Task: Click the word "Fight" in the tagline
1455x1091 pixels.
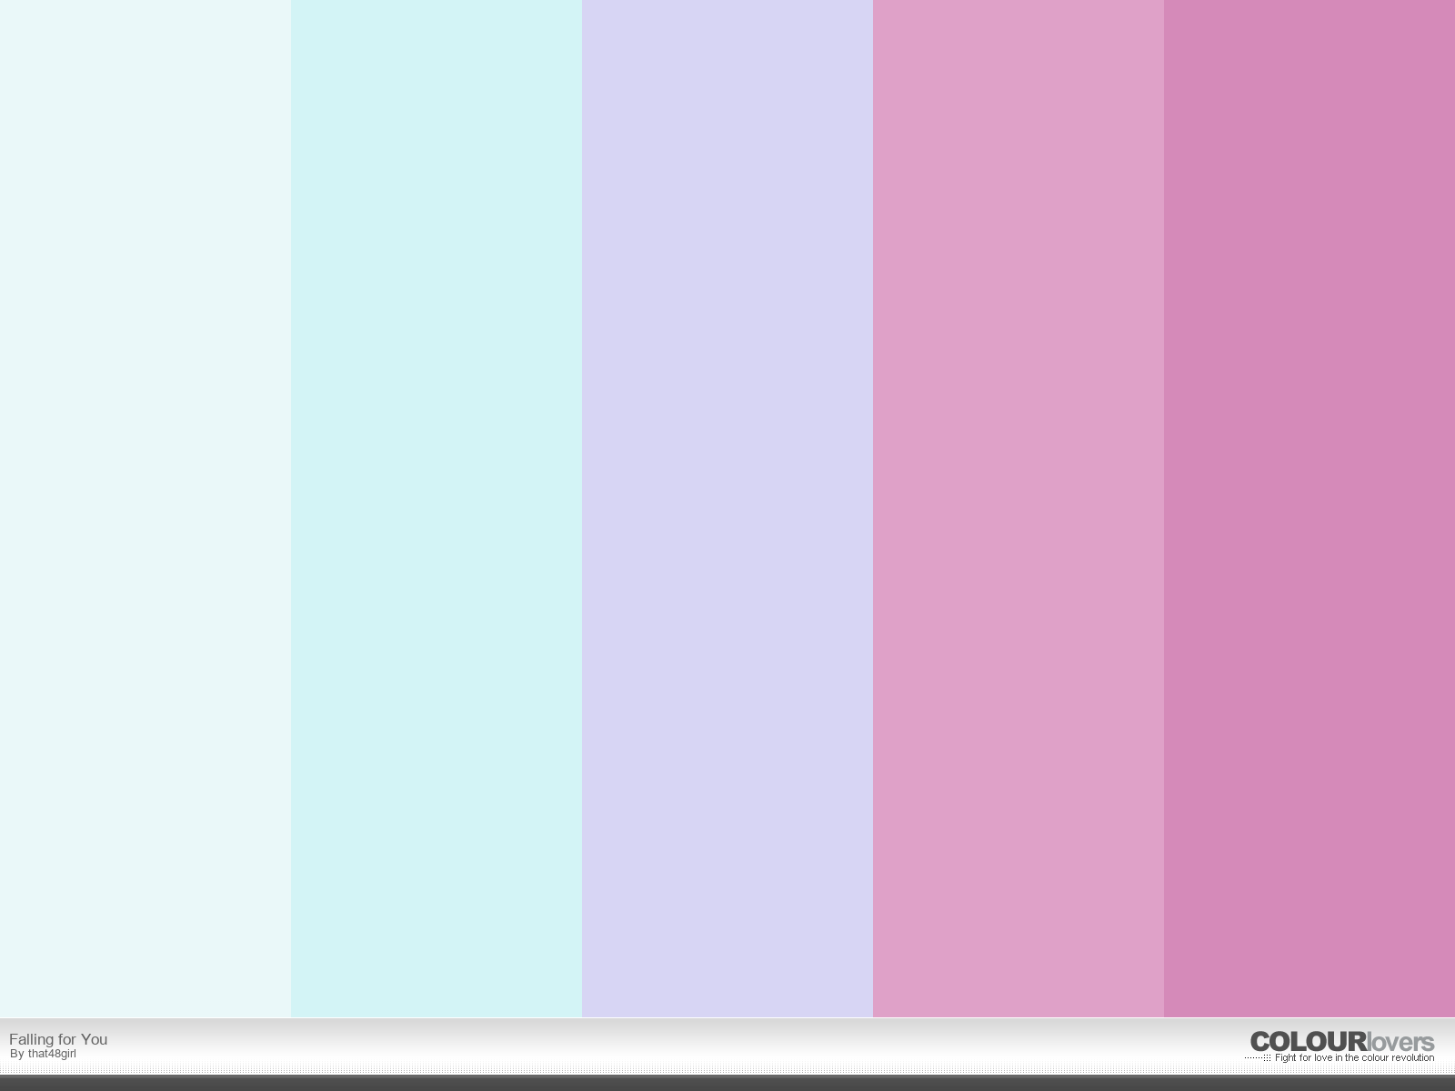Action: [1287, 1058]
